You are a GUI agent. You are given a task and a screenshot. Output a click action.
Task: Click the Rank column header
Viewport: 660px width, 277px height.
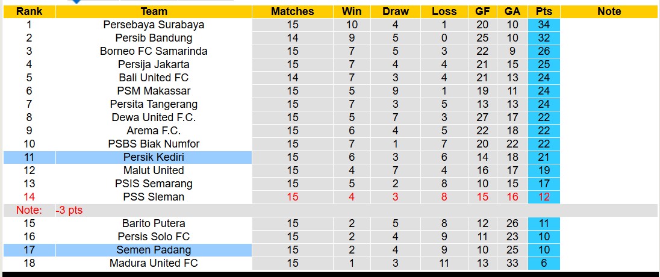29,11
